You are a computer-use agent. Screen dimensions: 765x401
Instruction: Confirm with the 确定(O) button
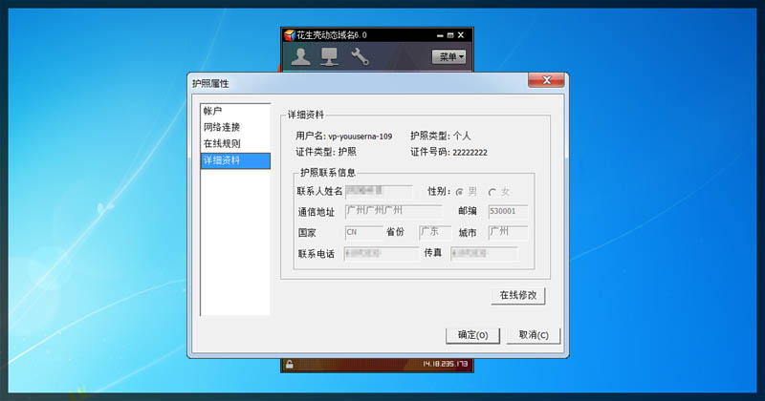click(x=472, y=335)
